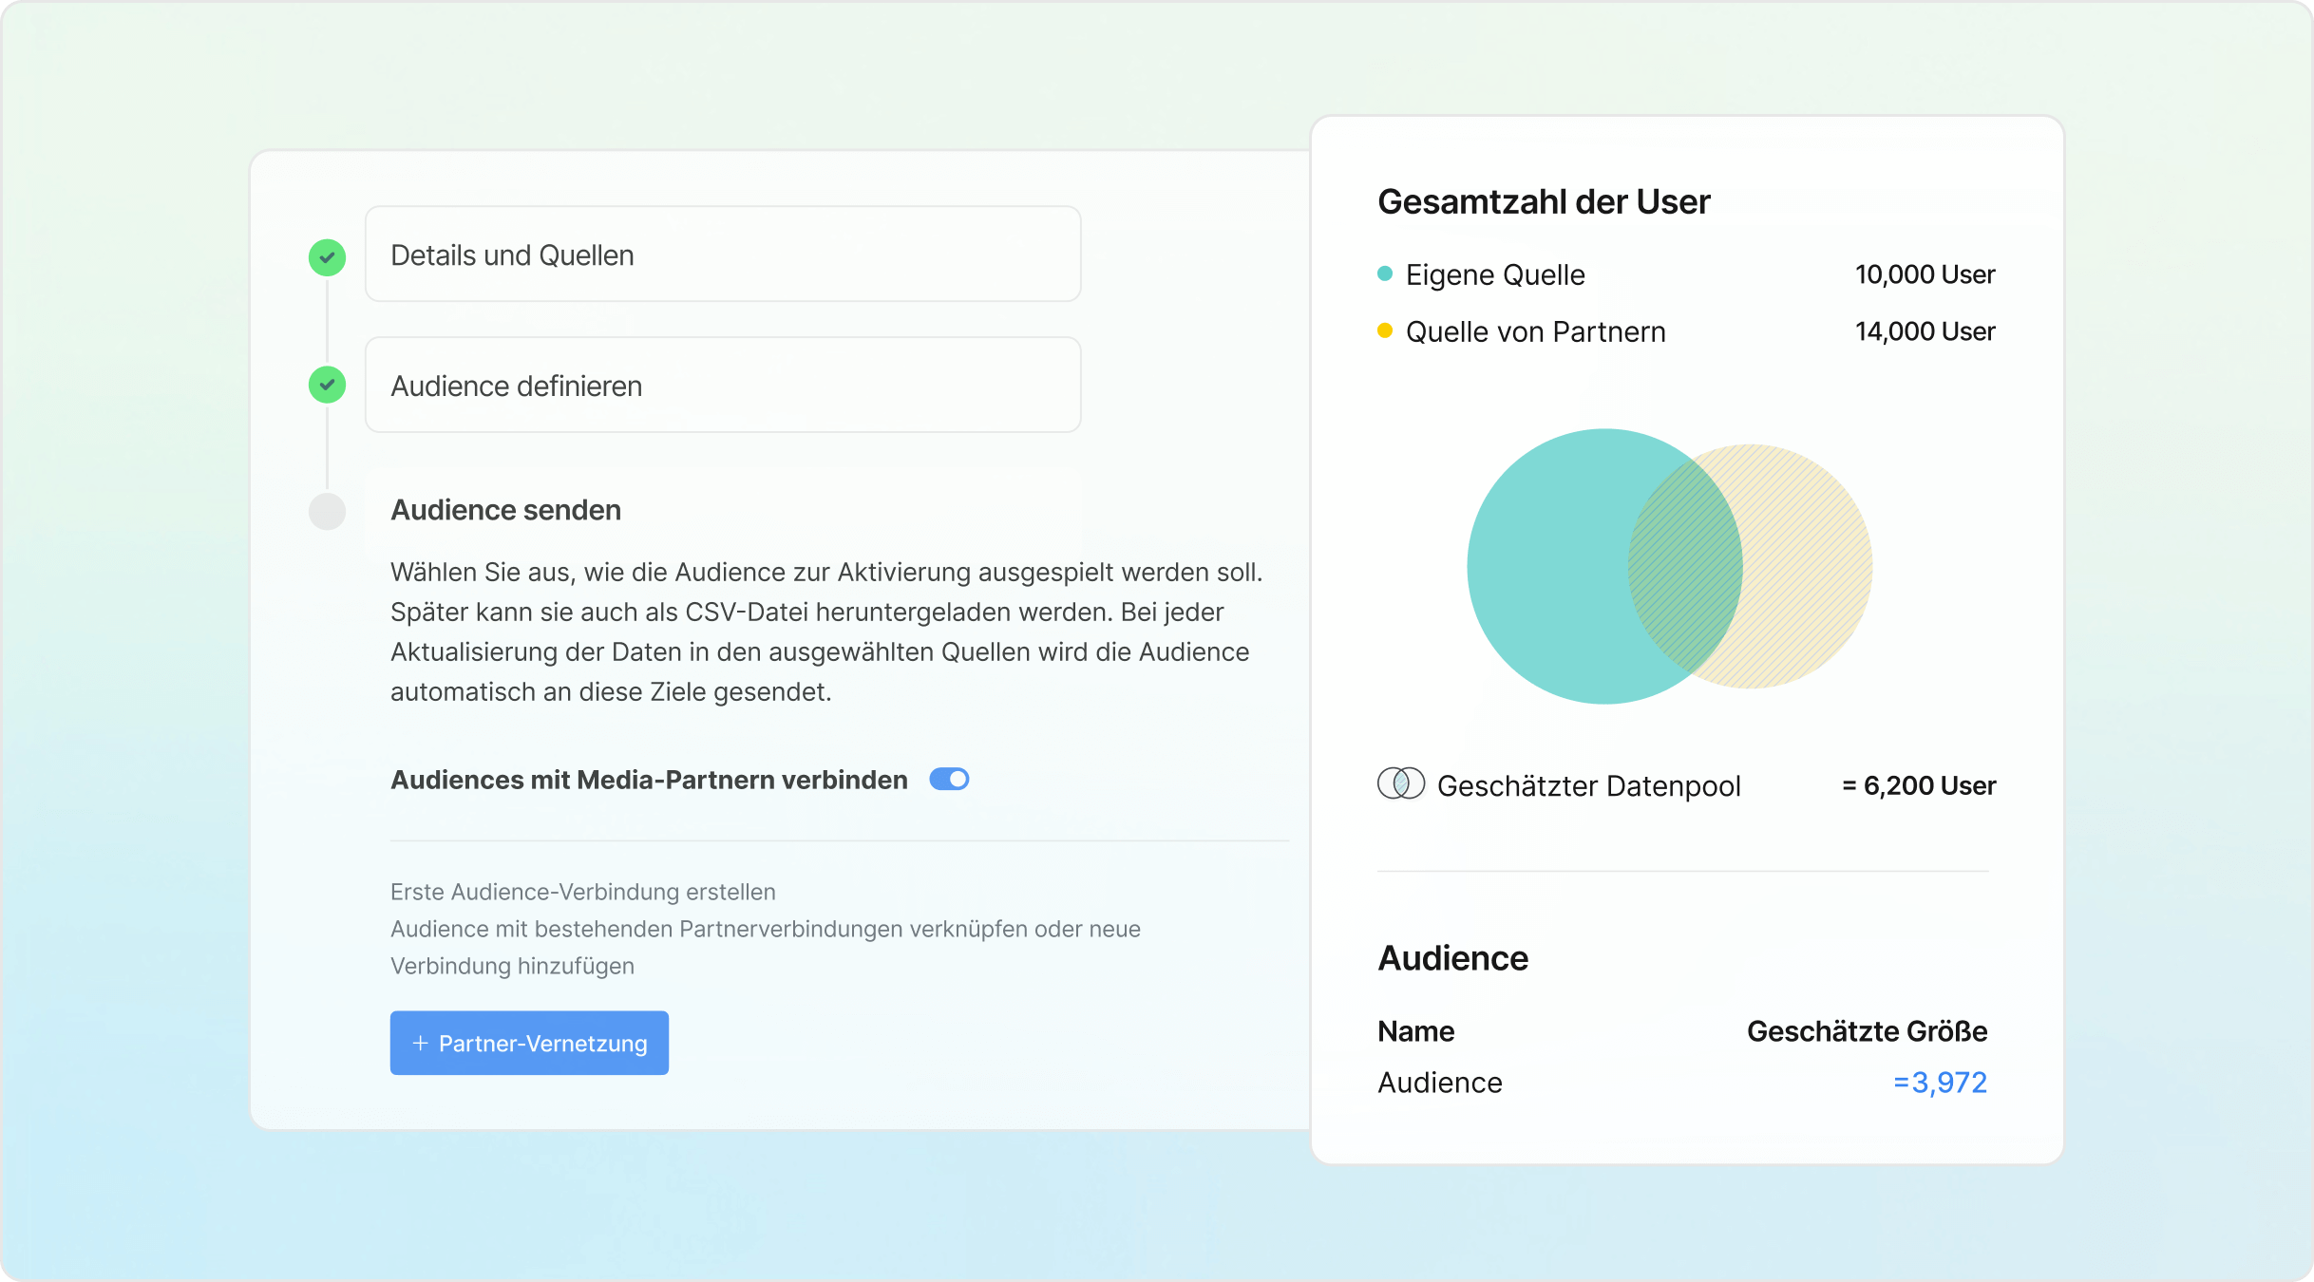The height and width of the screenshot is (1282, 2314).
Task: Click the Partner-Vernetzung button
Action: pos(529,1043)
